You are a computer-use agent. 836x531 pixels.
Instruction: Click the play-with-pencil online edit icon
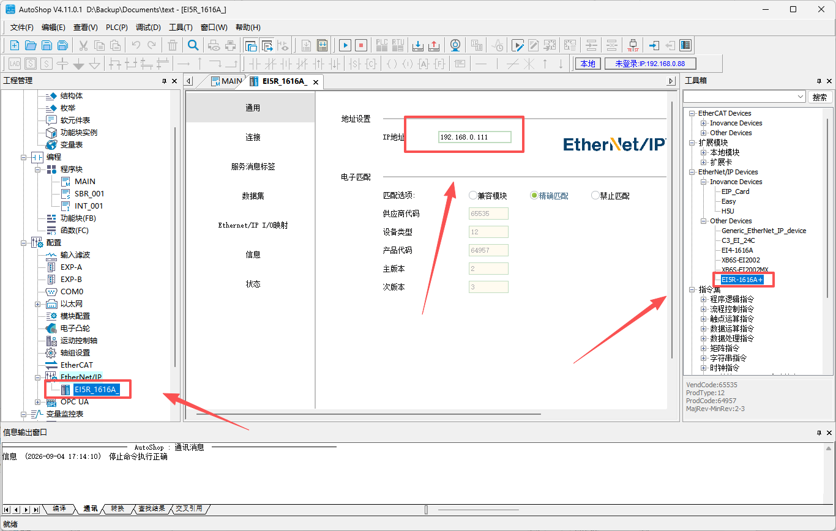[x=518, y=45]
